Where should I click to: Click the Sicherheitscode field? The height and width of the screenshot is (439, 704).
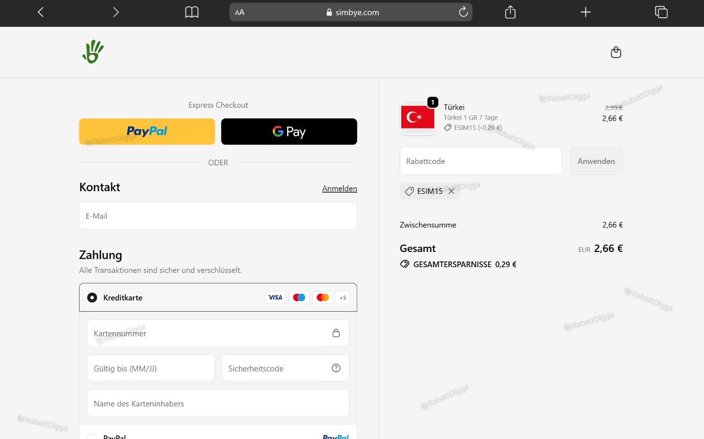coord(285,368)
